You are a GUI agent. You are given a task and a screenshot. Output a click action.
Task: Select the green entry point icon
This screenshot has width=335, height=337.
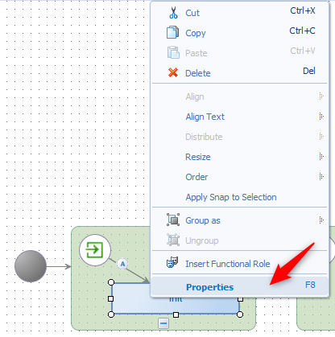[95, 250]
